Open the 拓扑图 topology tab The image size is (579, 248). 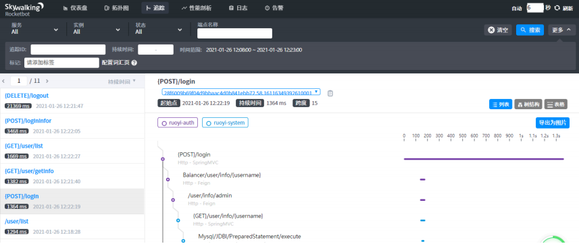point(117,7)
